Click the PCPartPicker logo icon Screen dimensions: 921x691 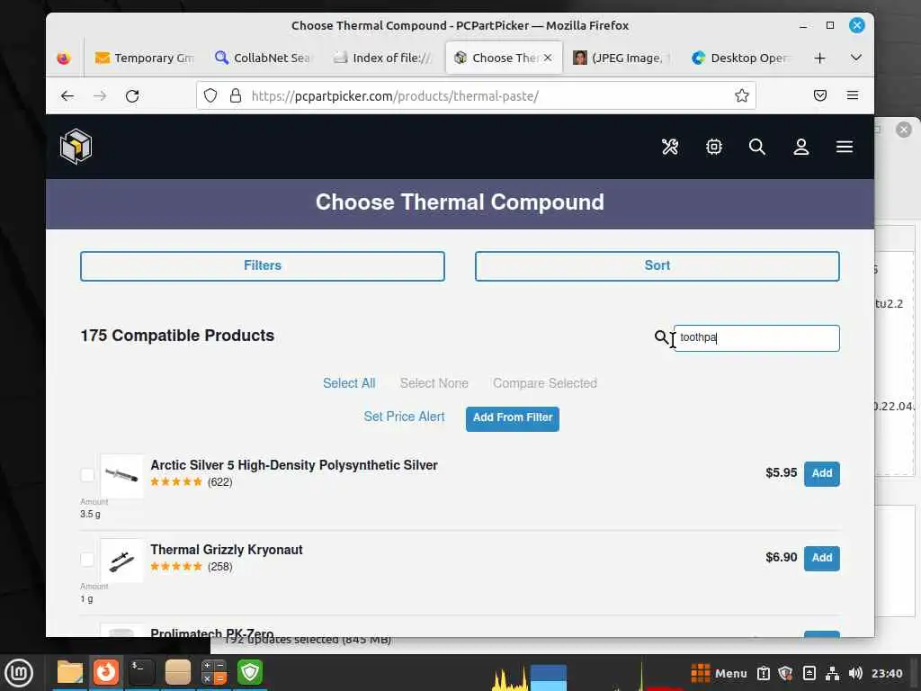point(76,147)
